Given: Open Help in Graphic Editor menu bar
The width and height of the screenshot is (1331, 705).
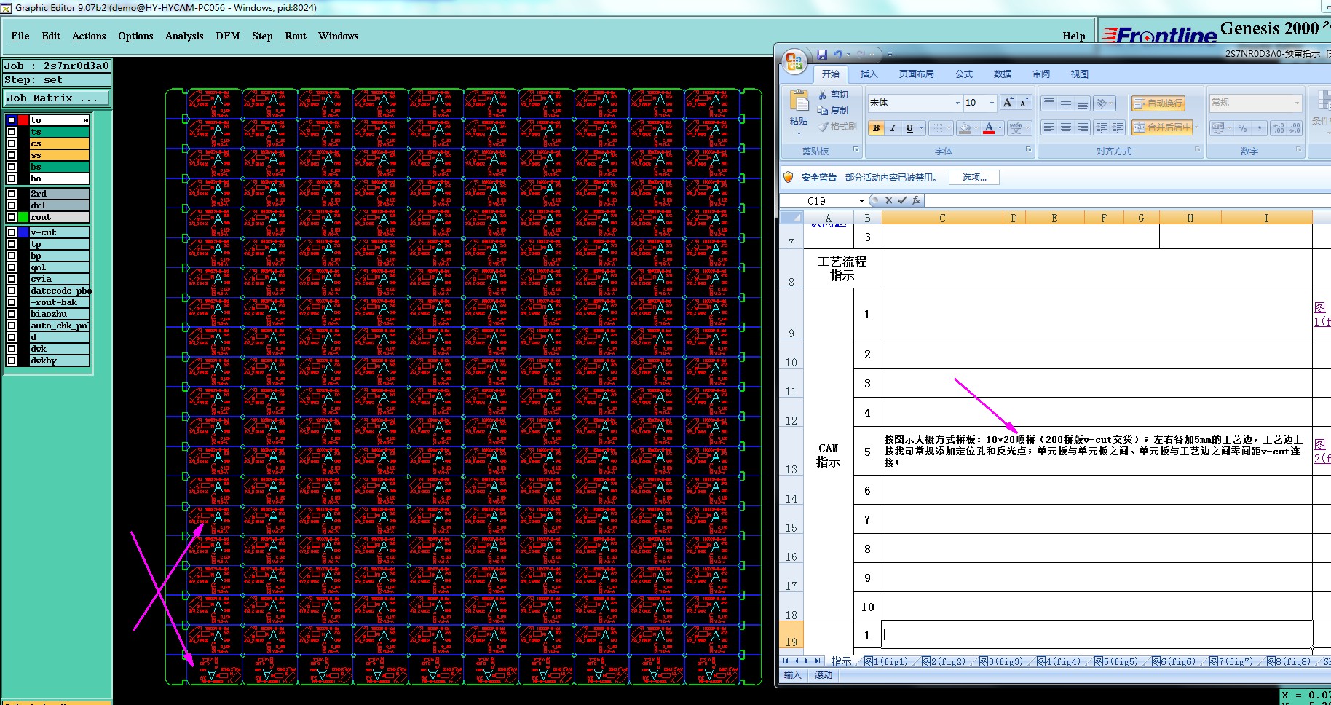Looking at the screenshot, I should (x=1073, y=36).
